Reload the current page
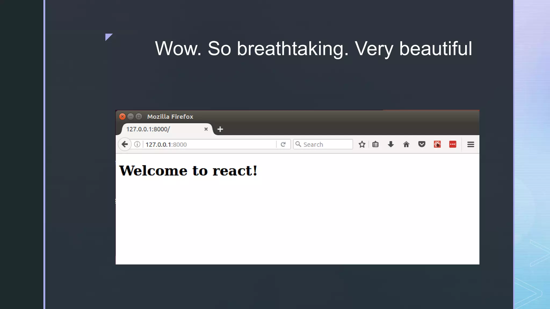This screenshot has width=550, height=309. [x=283, y=144]
